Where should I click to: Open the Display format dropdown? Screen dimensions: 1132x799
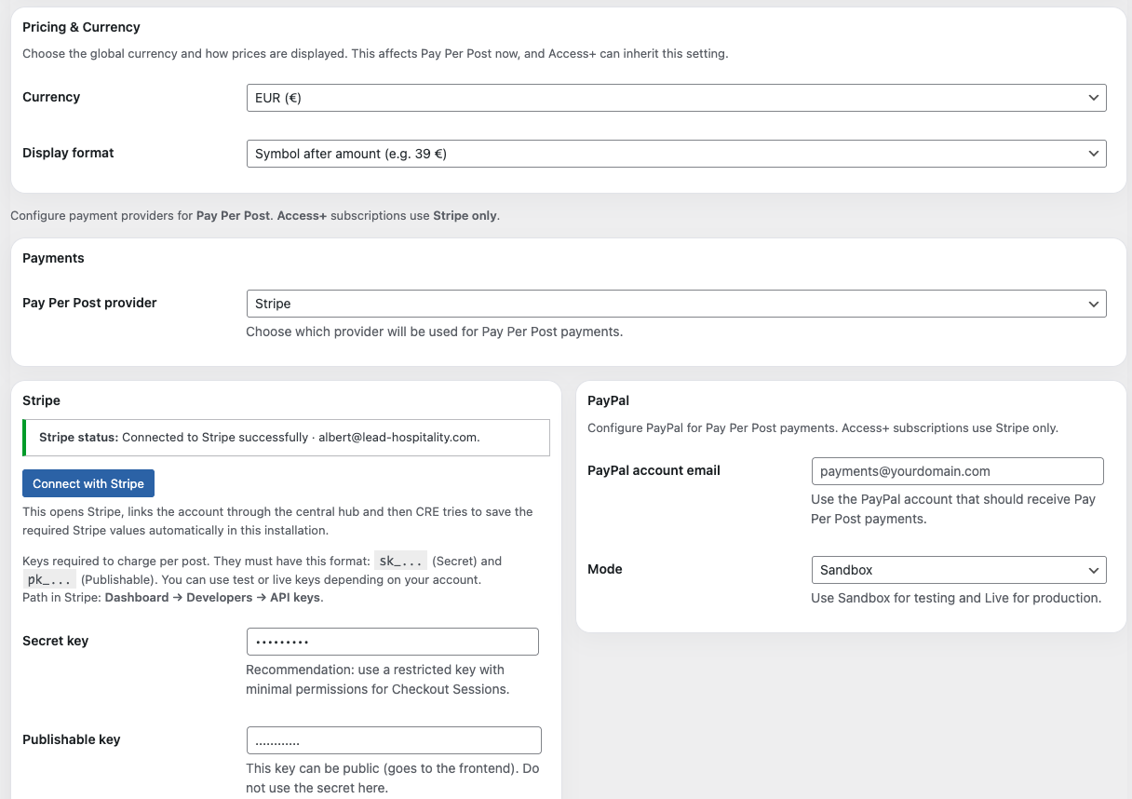point(676,153)
